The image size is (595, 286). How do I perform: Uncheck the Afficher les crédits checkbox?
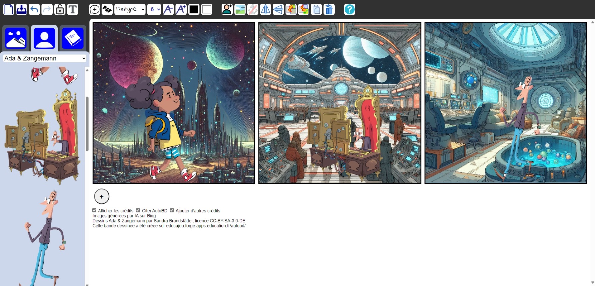(94, 210)
